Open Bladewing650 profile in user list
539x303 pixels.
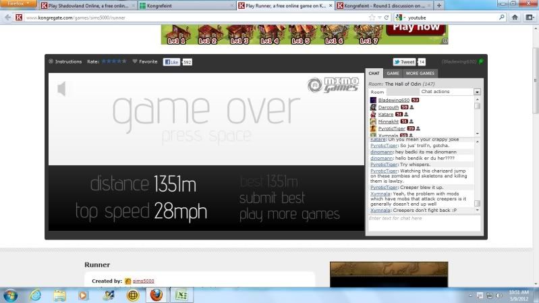393,100
